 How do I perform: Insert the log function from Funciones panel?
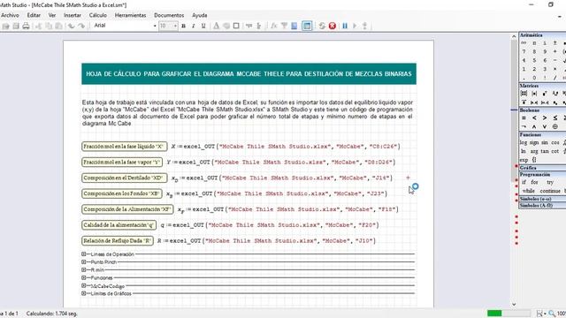coord(524,143)
